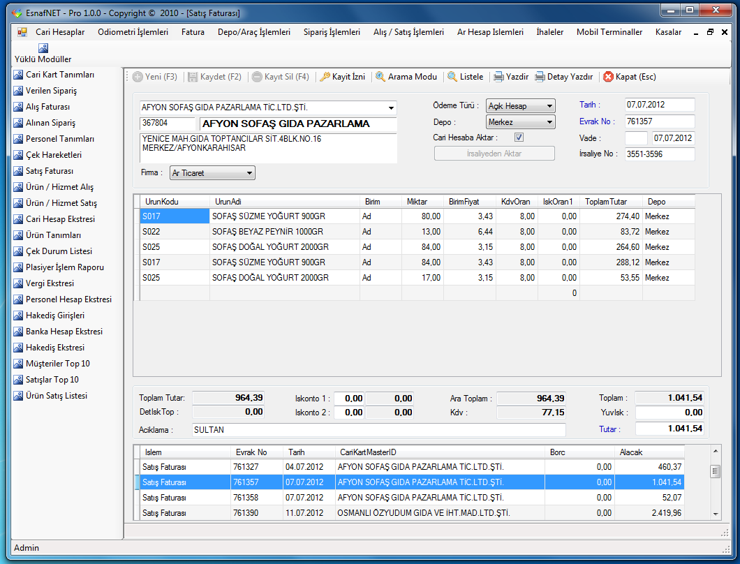Click the Ürün Satış Listesi icon
Screen dimensions: 740x564
18,396
